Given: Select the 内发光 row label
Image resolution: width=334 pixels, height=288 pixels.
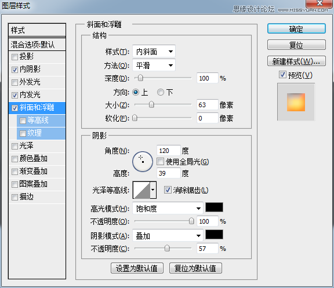Looking at the screenshot, I should click(30, 94).
